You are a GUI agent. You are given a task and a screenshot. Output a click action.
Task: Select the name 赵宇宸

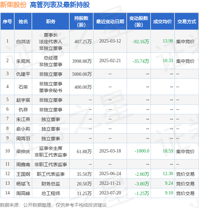click(23, 100)
